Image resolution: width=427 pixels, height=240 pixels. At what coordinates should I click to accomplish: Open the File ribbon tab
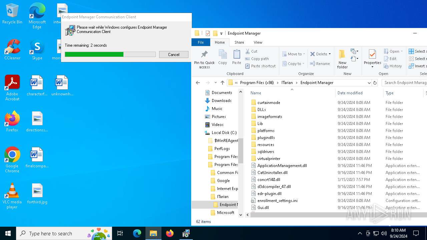point(201,42)
